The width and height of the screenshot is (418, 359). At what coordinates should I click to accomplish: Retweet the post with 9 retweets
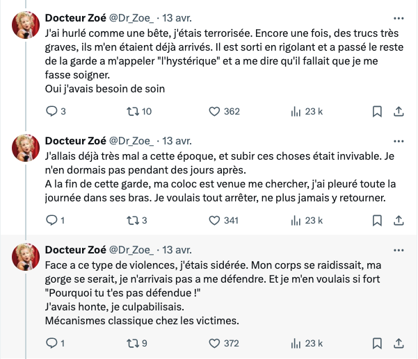[132, 343]
